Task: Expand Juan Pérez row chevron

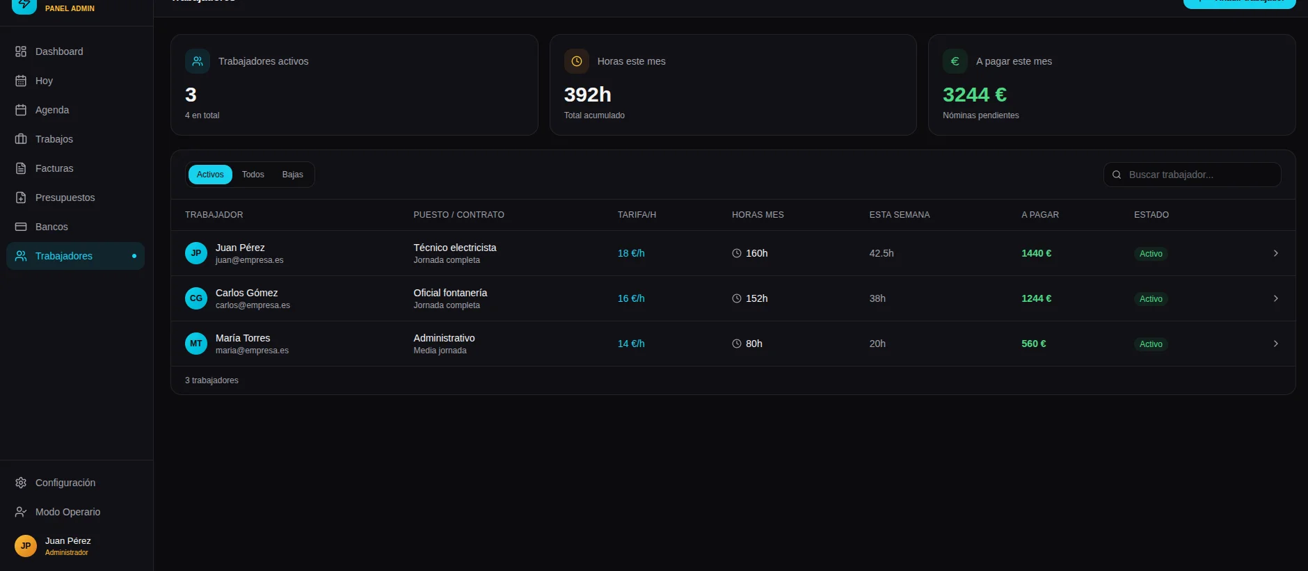Action: coord(1275,253)
